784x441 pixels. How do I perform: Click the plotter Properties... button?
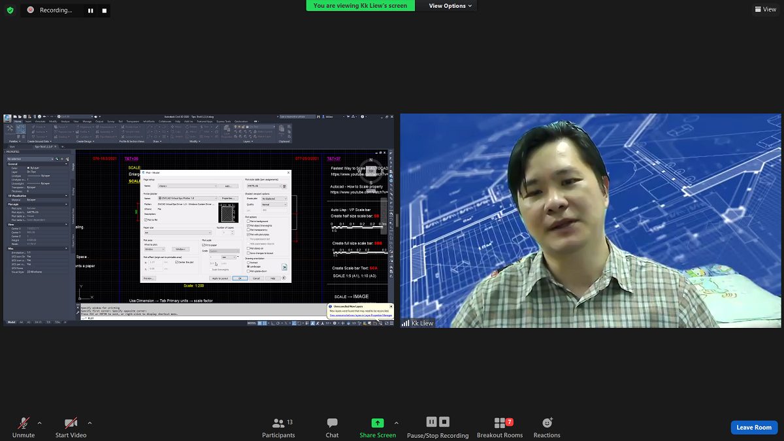229,199
